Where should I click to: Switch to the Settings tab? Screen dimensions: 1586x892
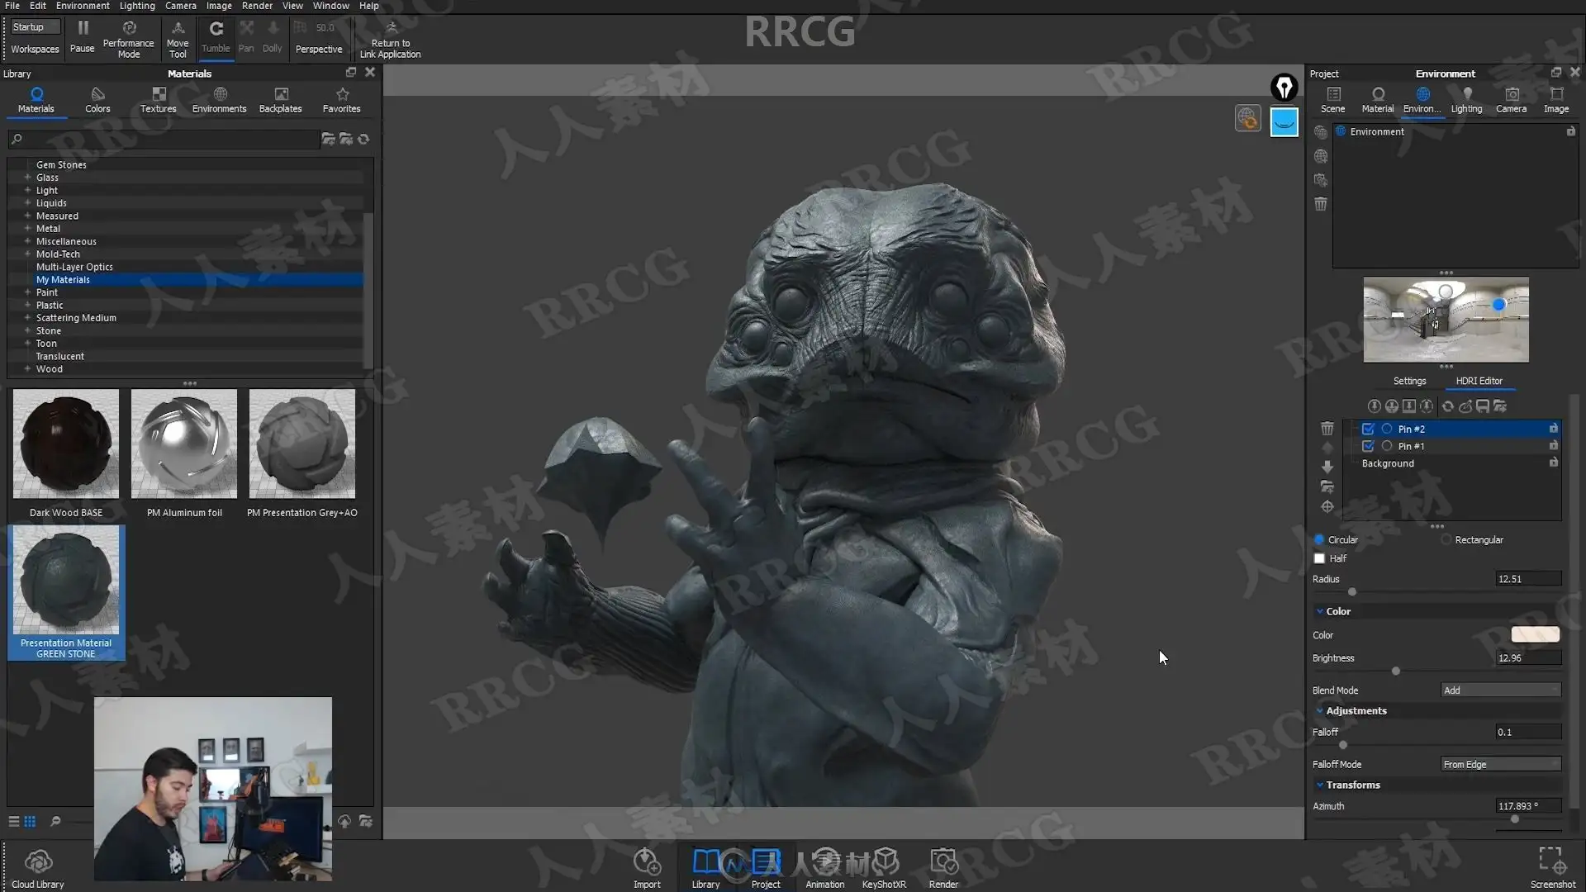point(1409,382)
